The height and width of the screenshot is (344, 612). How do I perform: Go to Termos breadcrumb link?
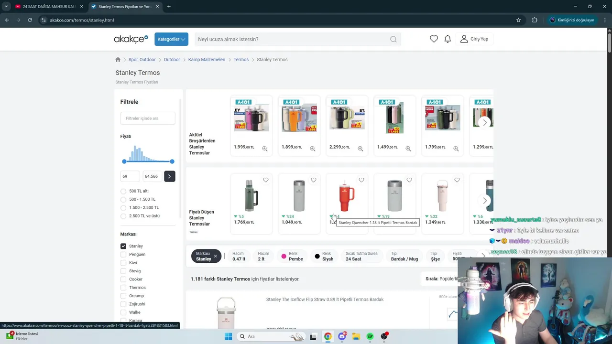(x=241, y=60)
